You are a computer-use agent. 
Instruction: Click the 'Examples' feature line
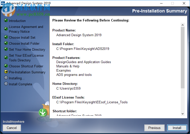click(63, 70)
